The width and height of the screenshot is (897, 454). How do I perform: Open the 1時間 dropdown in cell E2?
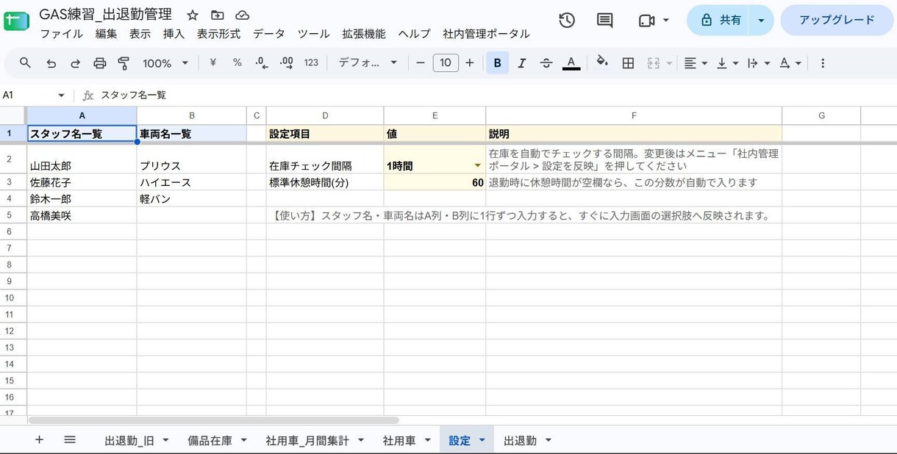point(478,166)
